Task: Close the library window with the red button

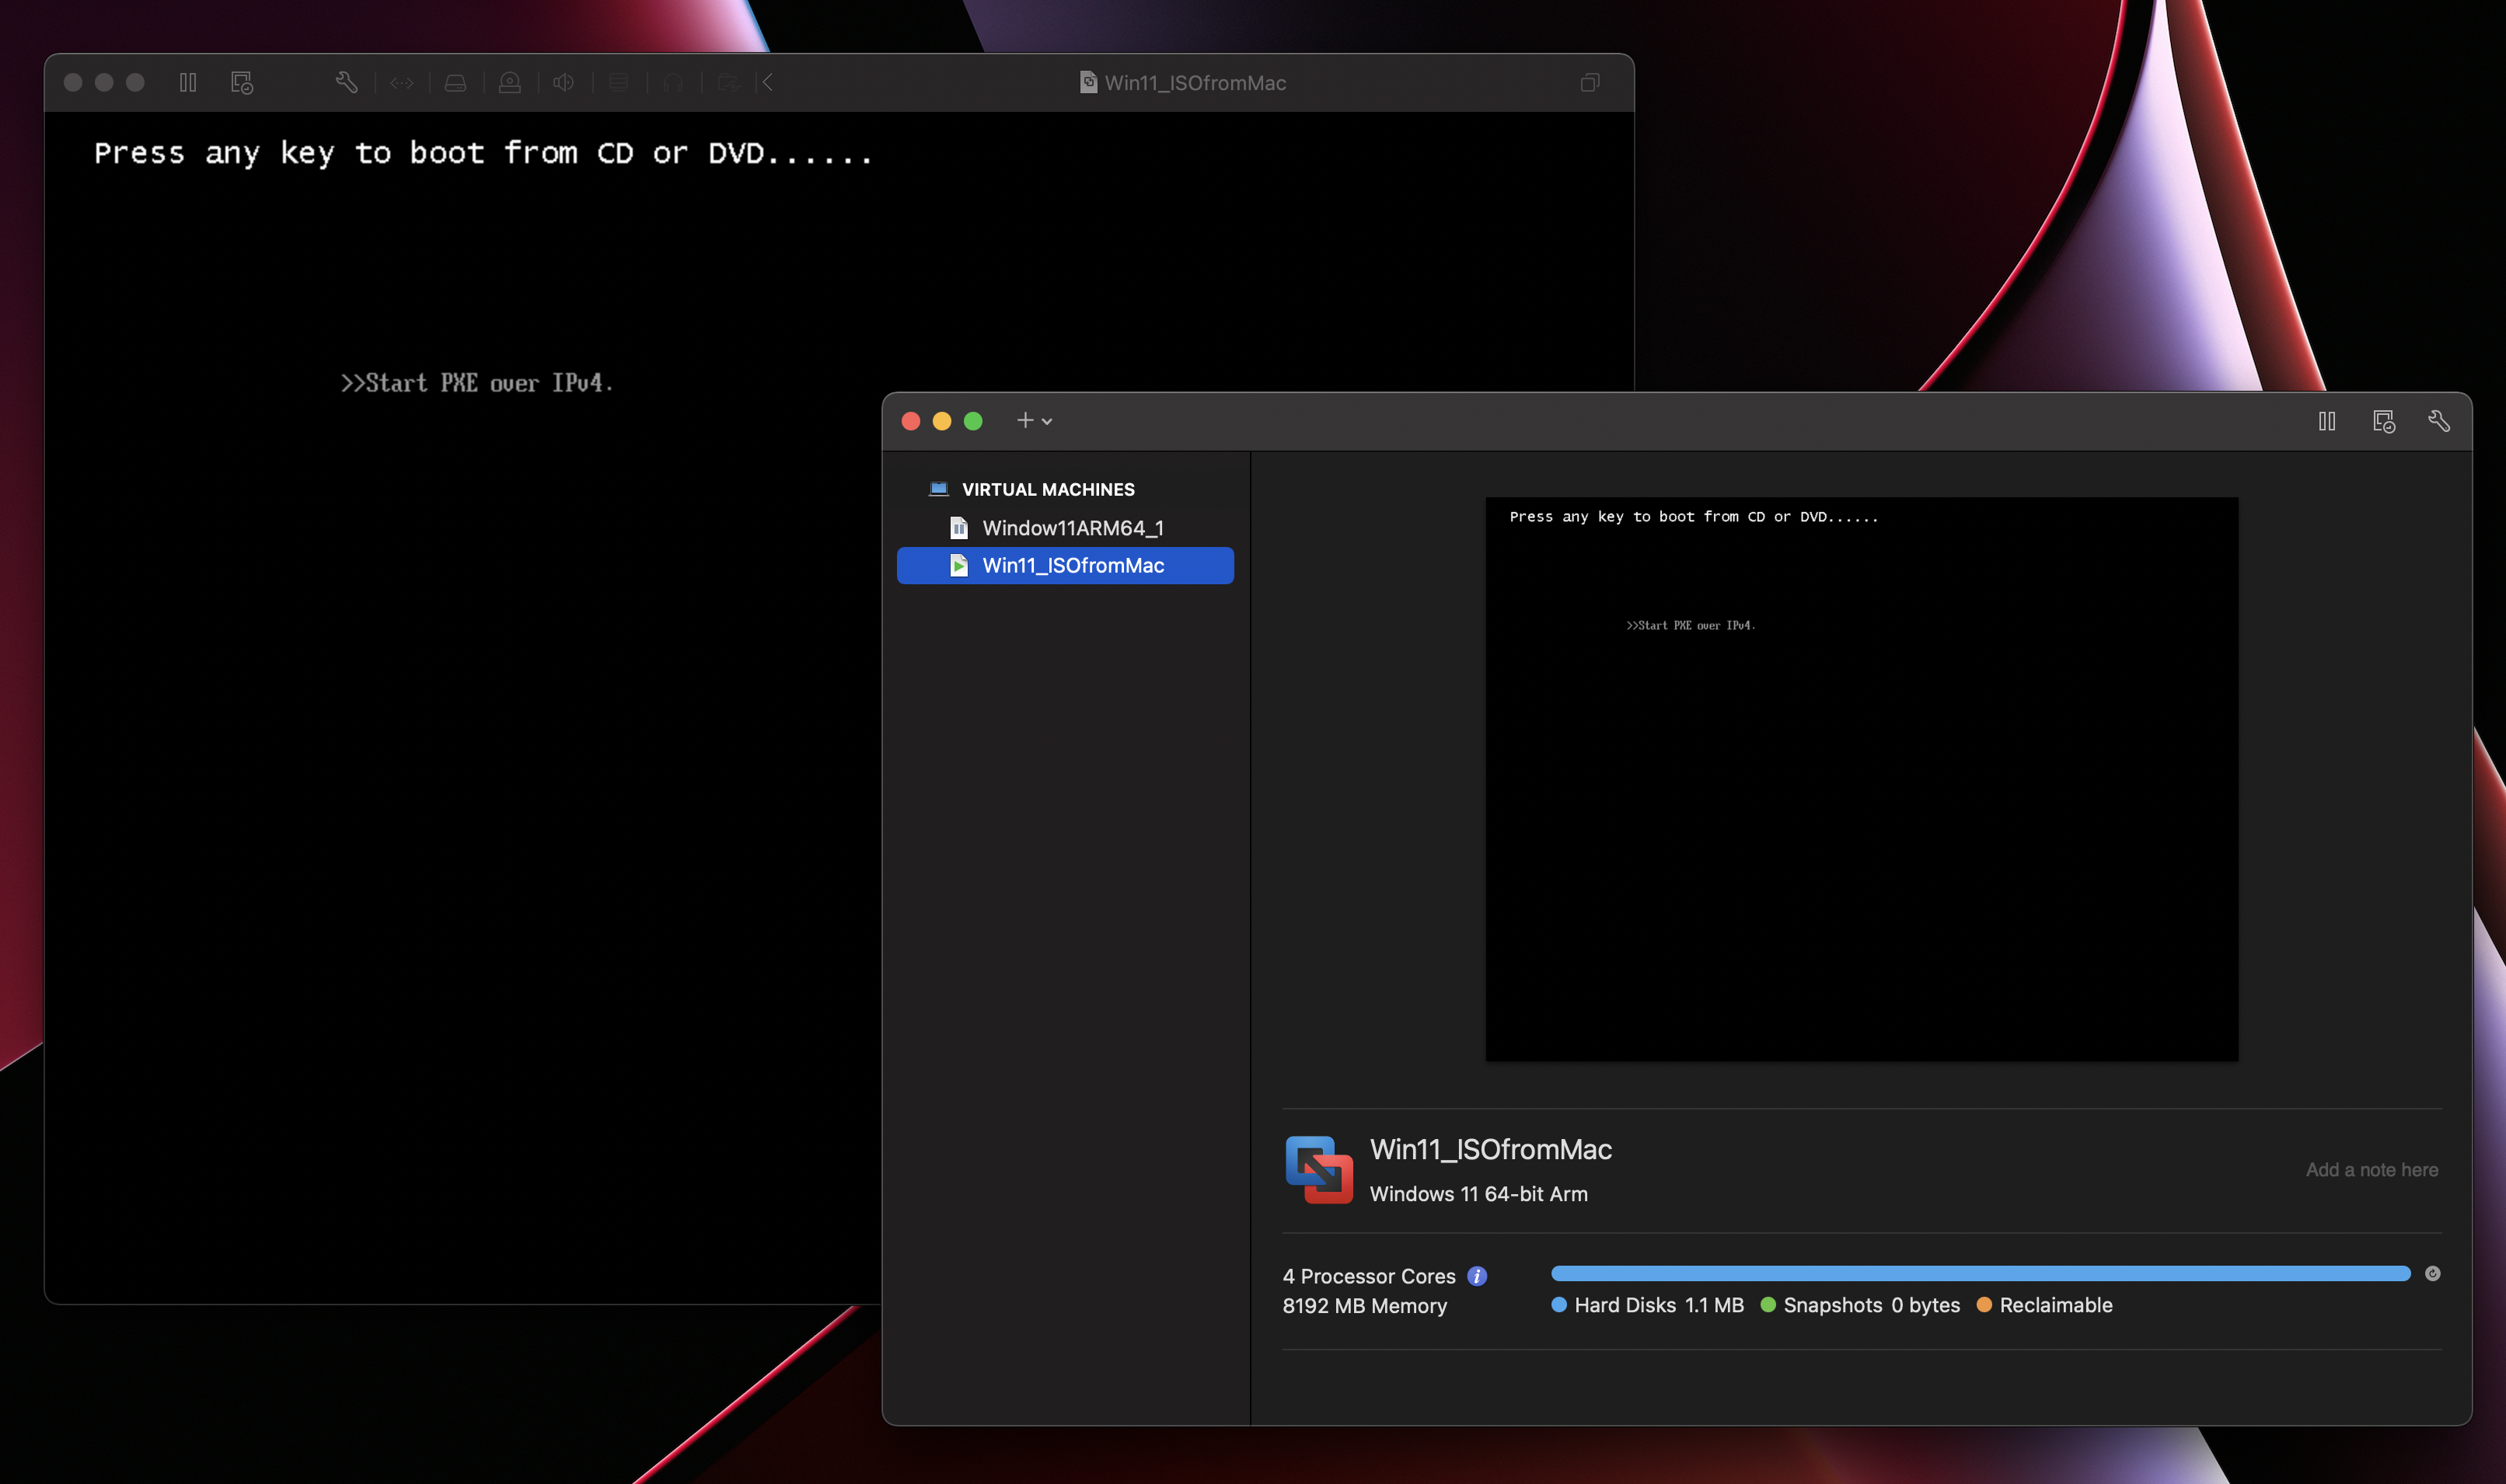Action: click(x=910, y=421)
